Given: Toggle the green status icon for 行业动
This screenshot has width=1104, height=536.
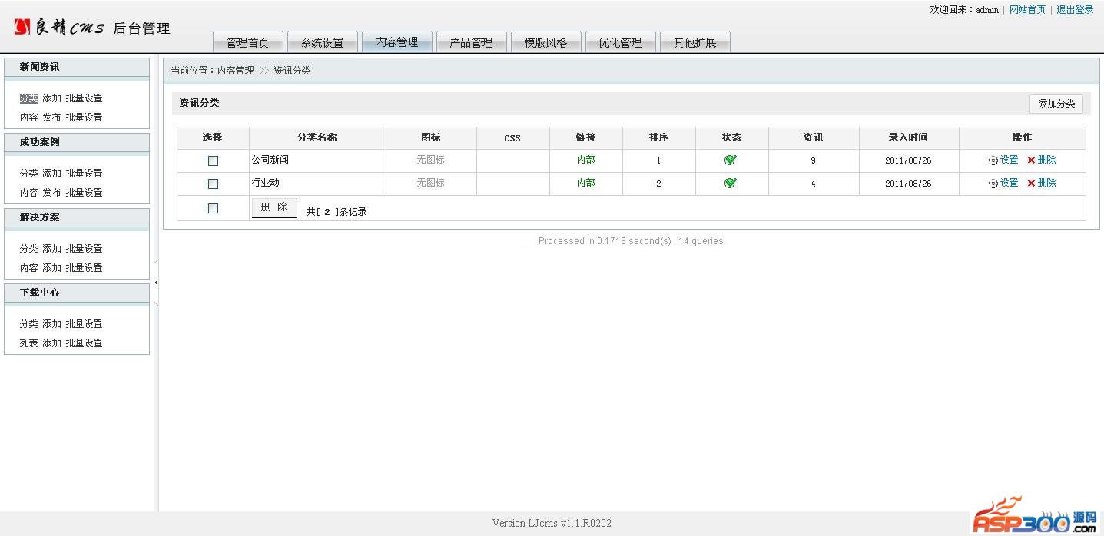Looking at the screenshot, I should pos(731,183).
